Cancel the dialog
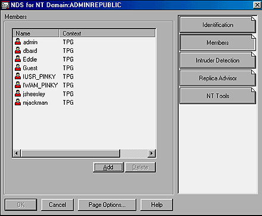The width and height of the screenshot is (262, 216). 57,205
